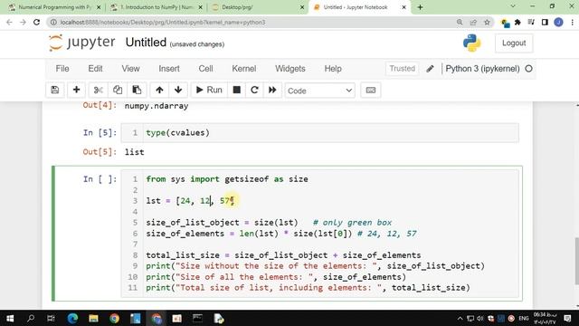Viewport: 579px width, 326px height.
Task: Click the Python logo icon
Action: (472, 43)
